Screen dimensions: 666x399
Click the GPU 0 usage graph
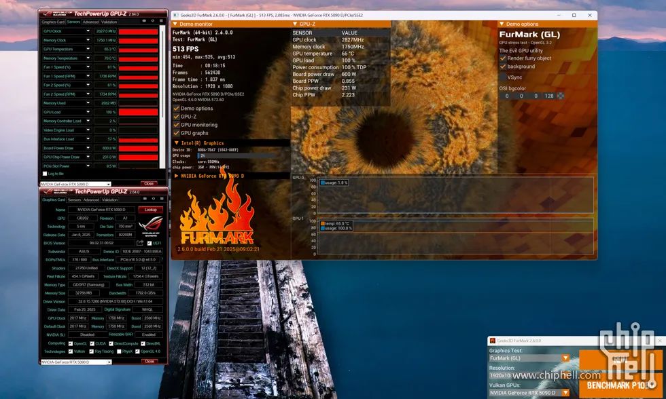(x=455, y=195)
